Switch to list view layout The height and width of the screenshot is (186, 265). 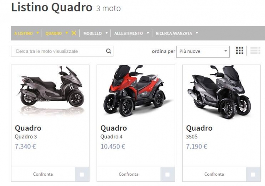(255, 50)
